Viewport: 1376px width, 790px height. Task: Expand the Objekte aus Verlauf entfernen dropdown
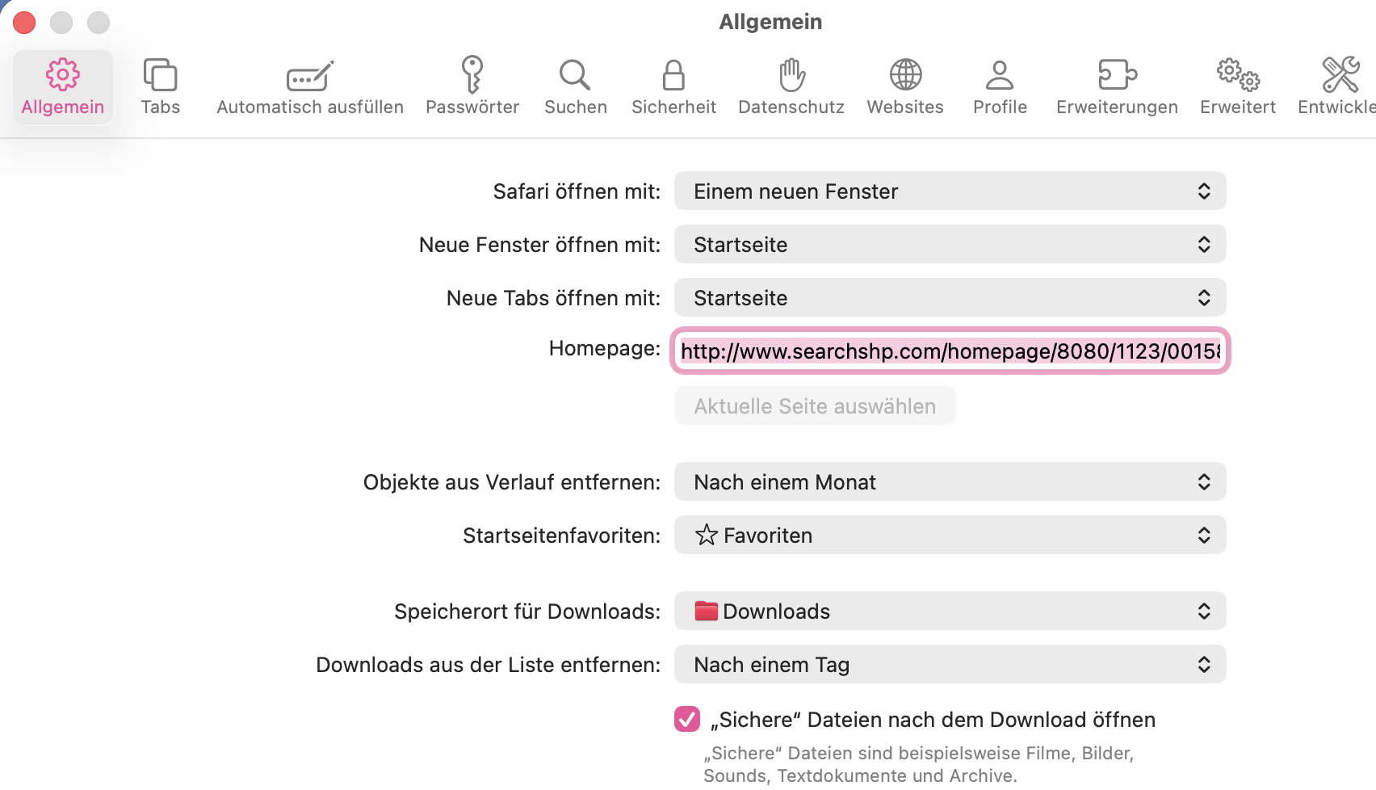(950, 482)
